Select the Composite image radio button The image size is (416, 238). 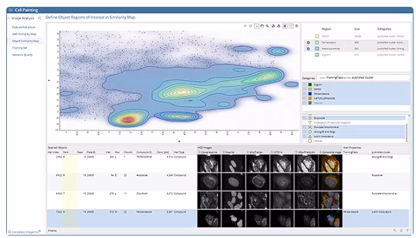320,152
